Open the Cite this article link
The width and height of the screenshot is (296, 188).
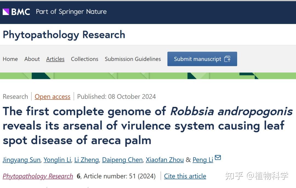point(185,176)
